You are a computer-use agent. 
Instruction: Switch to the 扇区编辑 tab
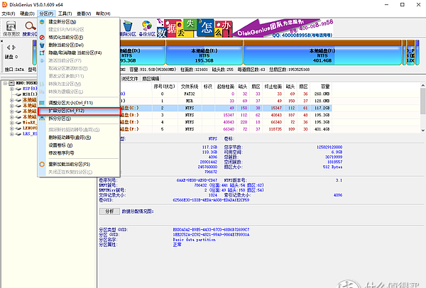pyautogui.click(x=151, y=79)
